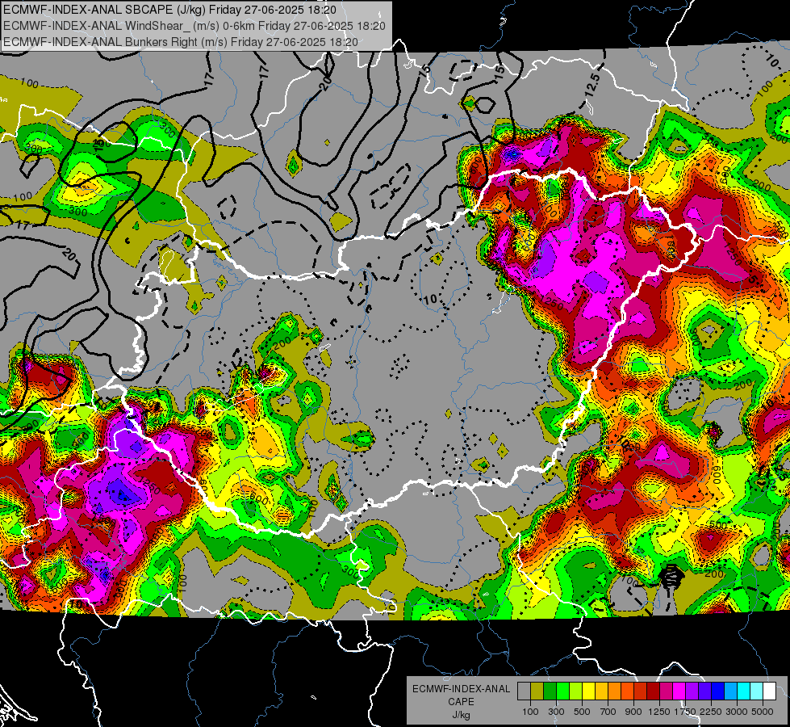Viewport: 790px width, 727px height.
Task: Click the Bunkers Right (m/s) header line
Action: [x=181, y=42]
